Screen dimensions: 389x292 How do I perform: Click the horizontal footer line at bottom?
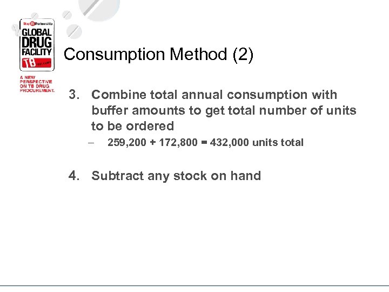(x=194, y=286)
